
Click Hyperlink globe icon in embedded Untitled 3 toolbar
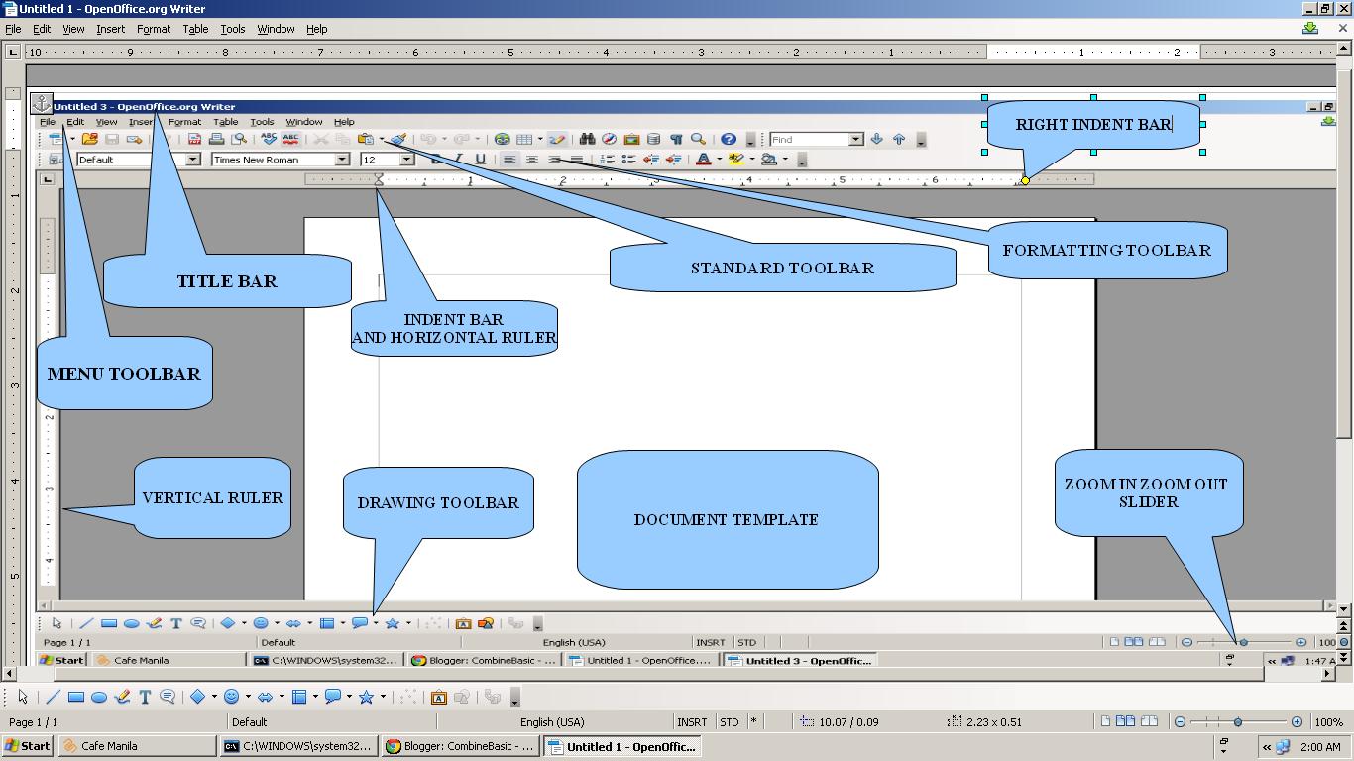point(503,140)
